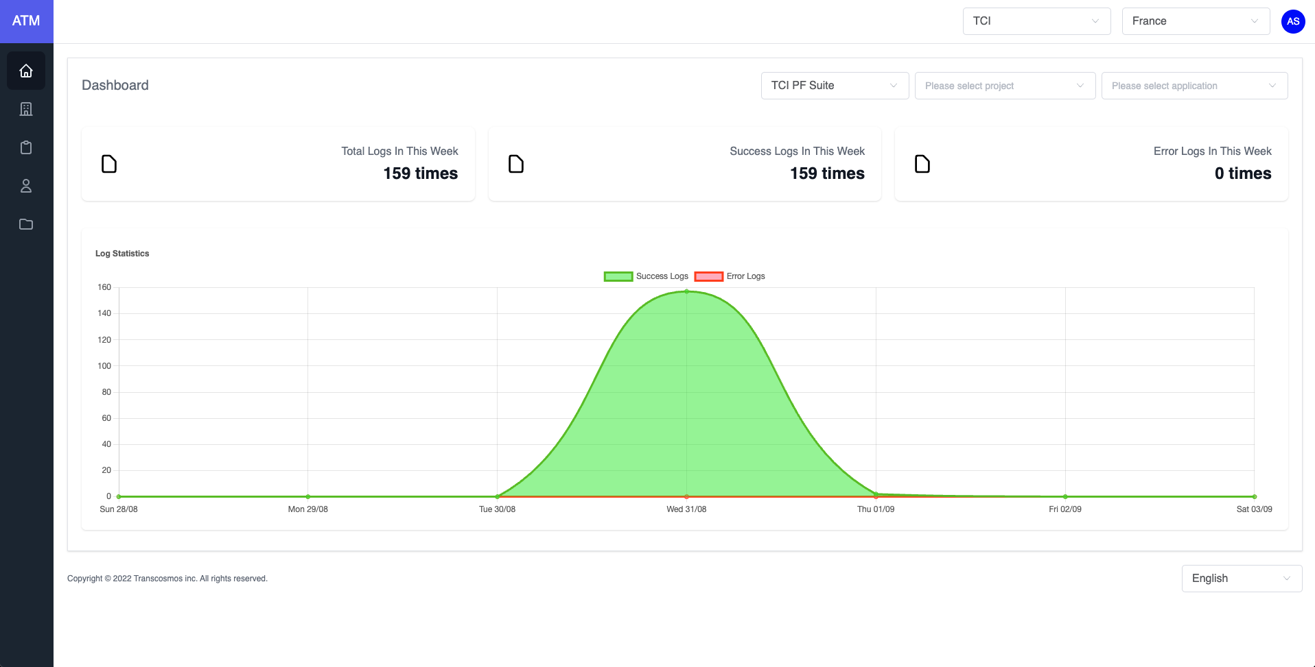Screen dimensions: 1315x667
Task: Open the TCI PF Suite dropdown
Action: (834, 86)
